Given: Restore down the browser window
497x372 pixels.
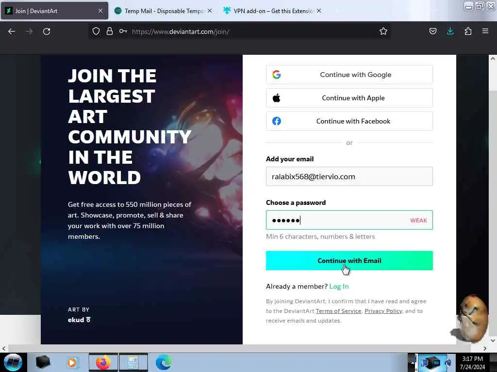Looking at the screenshot, I should click(x=480, y=6).
